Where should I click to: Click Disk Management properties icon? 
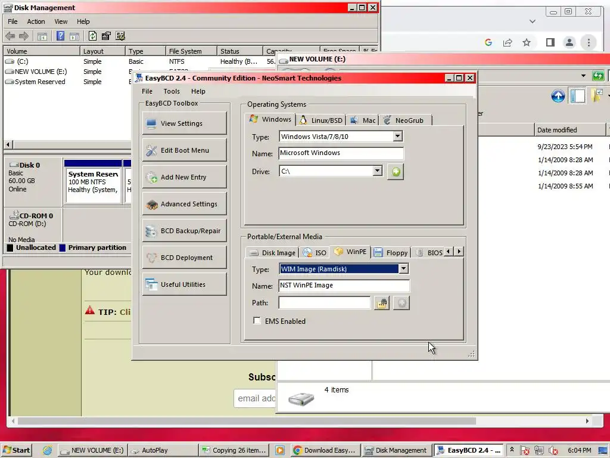(x=106, y=36)
